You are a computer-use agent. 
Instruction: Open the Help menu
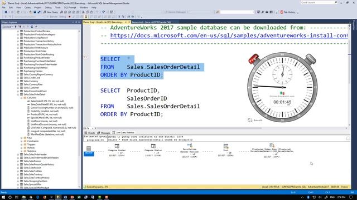point(94,7)
